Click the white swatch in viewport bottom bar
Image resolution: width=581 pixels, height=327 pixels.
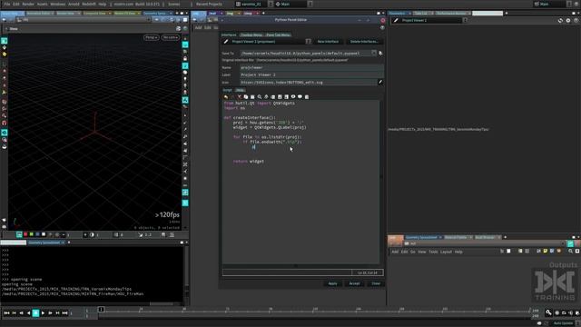(44, 234)
